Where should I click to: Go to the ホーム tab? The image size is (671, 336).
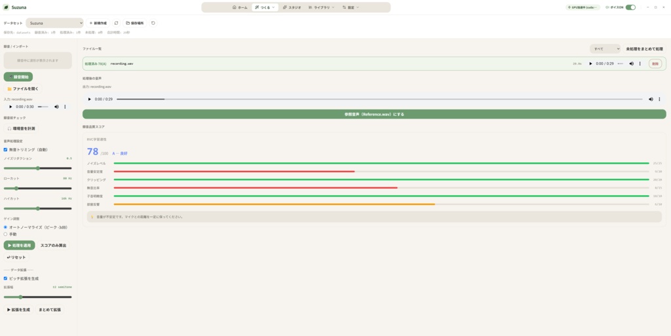(240, 7)
